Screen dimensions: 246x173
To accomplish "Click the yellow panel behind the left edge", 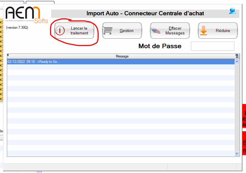I will pos(1,60).
